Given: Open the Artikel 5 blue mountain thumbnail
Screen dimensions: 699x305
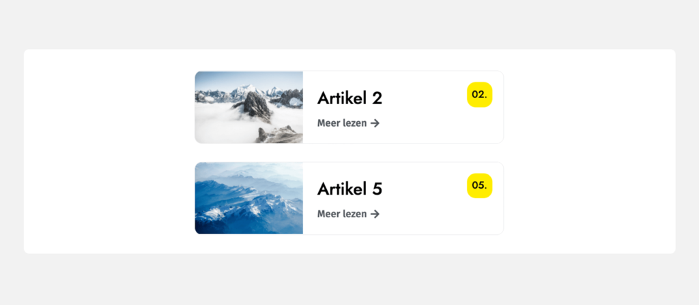Looking at the screenshot, I should [x=249, y=198].
